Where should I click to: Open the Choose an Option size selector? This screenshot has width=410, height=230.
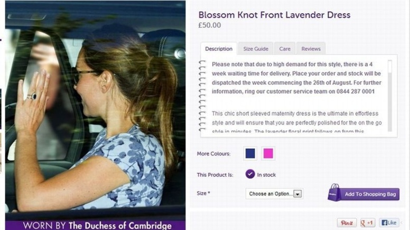(274, 194)
